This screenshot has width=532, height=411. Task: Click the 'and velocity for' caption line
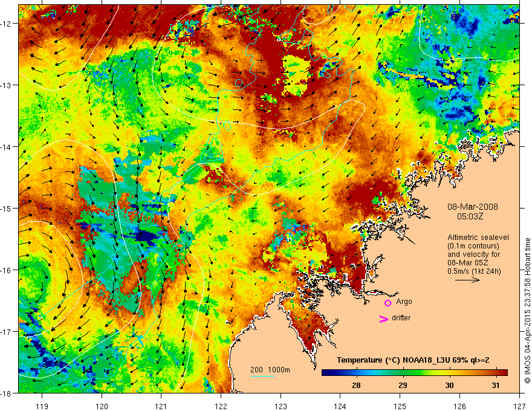click(473, 254)
